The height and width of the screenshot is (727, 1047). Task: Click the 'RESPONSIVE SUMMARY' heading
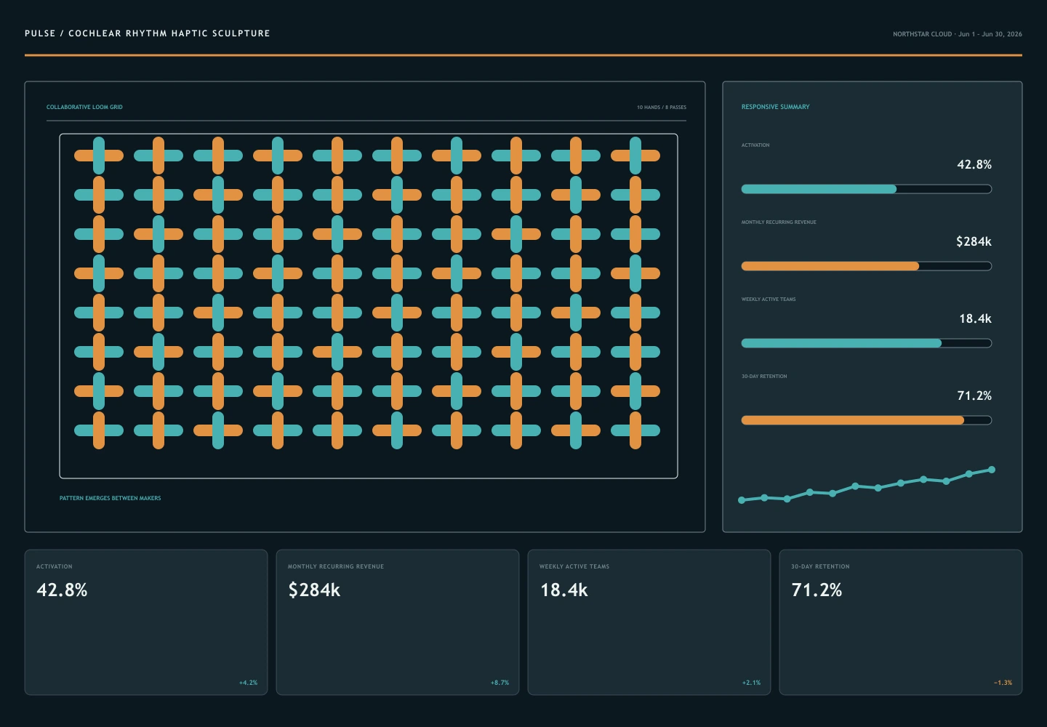(775, 107)
